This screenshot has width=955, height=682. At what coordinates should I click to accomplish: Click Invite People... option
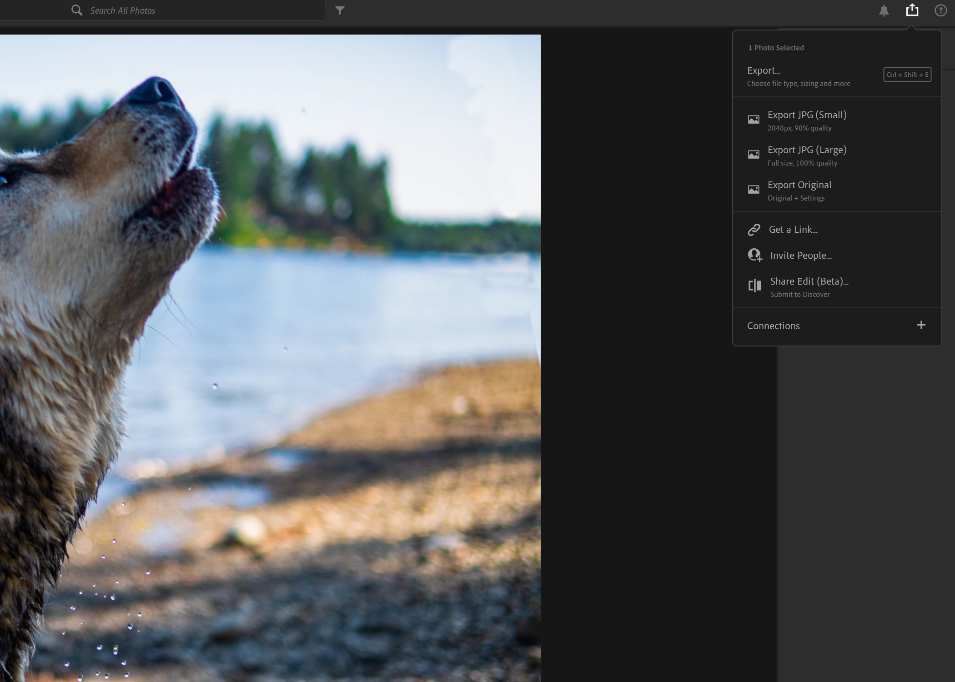(x=800, y=256)
